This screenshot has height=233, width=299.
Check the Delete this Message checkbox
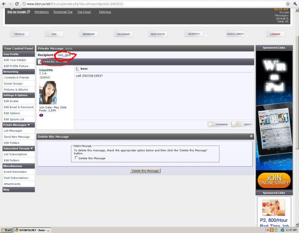(x=76, y=158)
